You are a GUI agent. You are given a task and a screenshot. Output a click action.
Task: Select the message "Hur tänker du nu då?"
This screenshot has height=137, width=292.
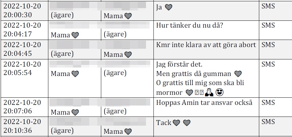pos(189,26)
